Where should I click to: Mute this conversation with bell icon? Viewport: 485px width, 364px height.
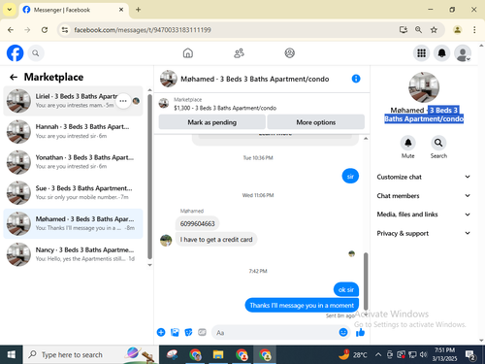[408, 143]
